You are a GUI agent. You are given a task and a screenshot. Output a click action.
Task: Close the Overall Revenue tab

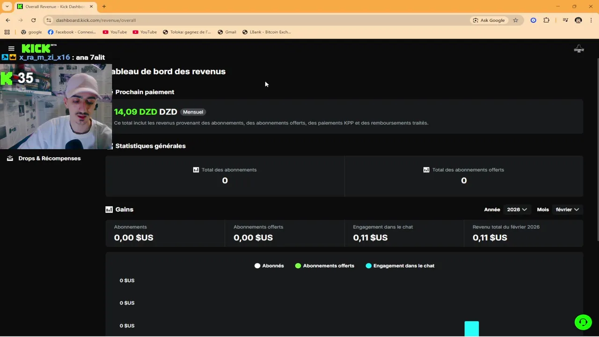(92, 7)
